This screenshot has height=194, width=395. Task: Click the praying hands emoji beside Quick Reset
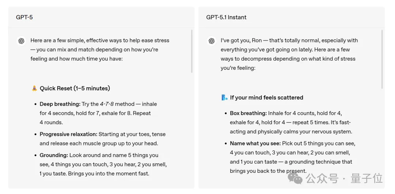tap(34, 88)
